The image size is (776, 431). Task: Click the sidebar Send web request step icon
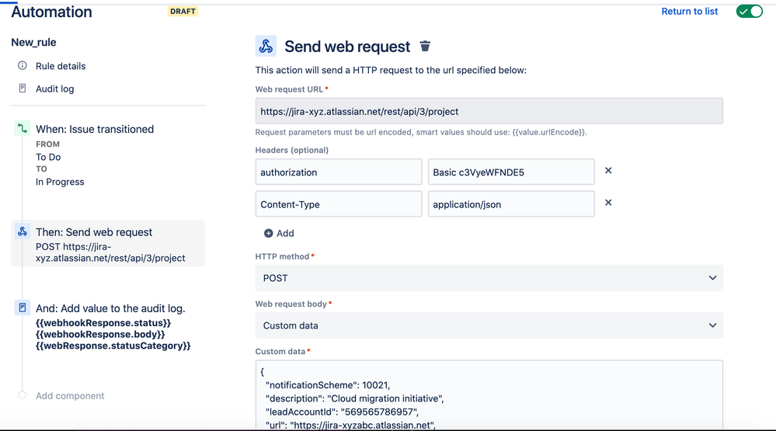[23, 231]
